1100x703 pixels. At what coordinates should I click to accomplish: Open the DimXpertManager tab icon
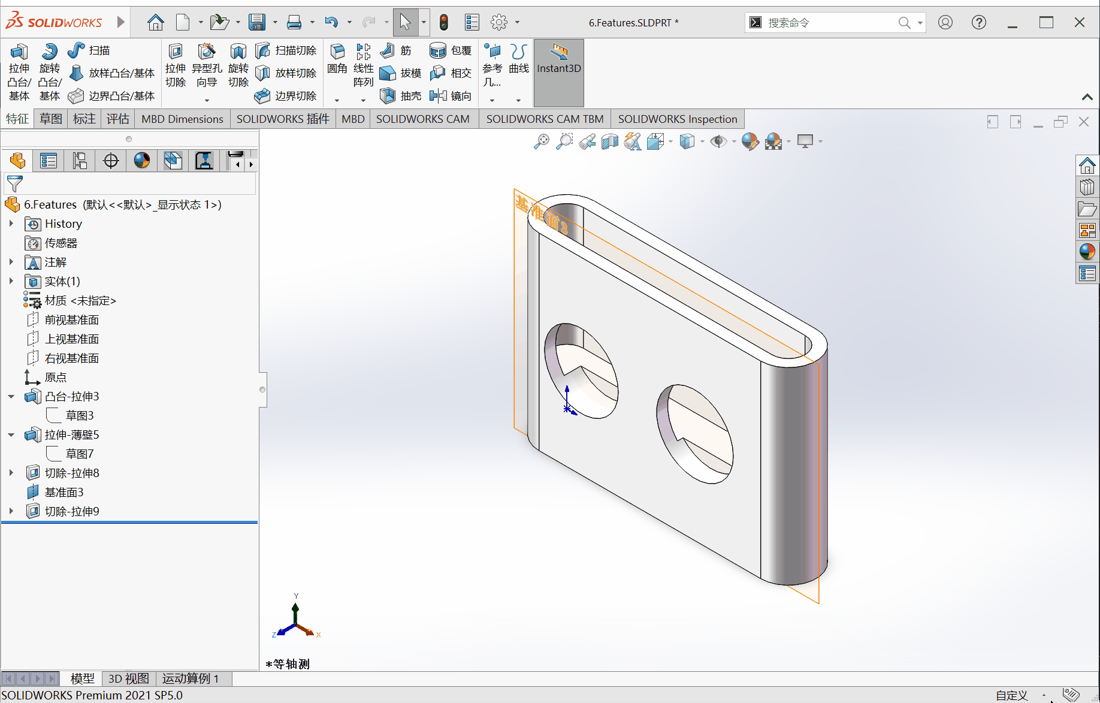(x=111, y=161)
